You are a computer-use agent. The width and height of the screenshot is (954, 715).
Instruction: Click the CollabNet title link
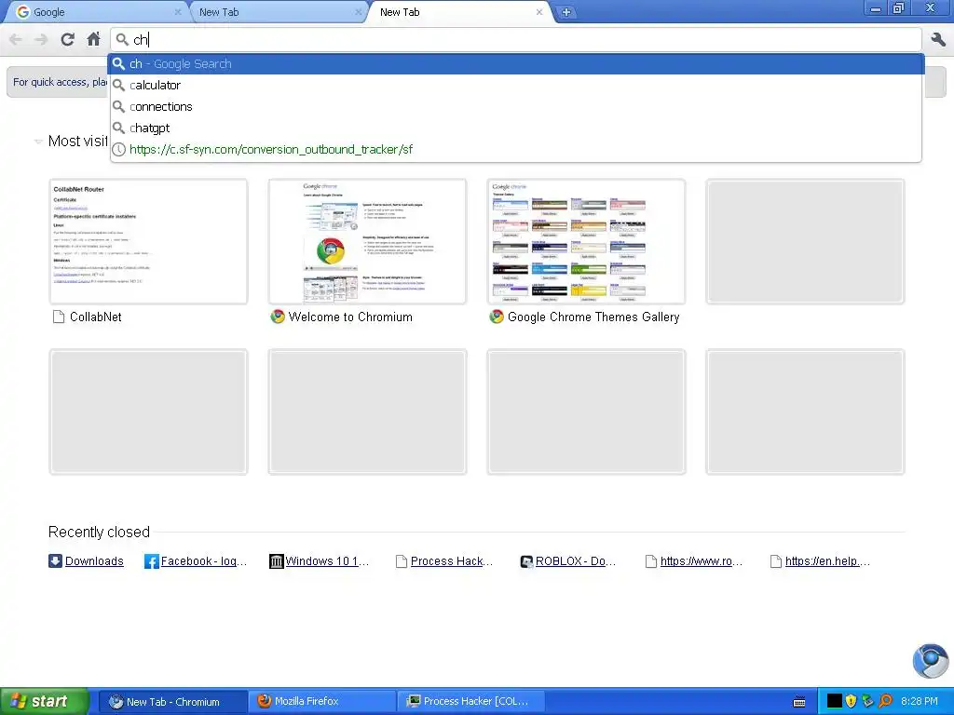click(96, 317)
